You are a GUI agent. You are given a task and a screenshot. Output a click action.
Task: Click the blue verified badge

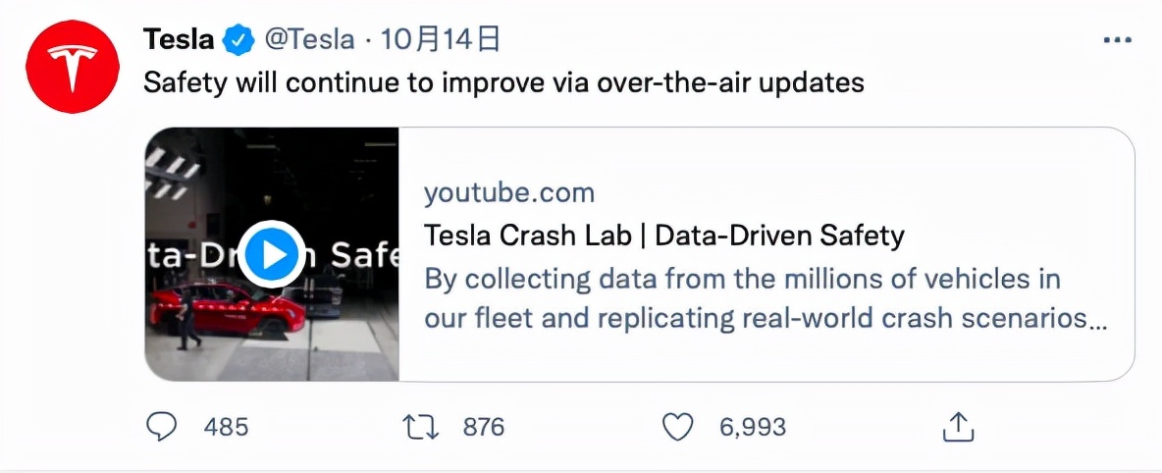pyautogui.click(x=238, y=40)
